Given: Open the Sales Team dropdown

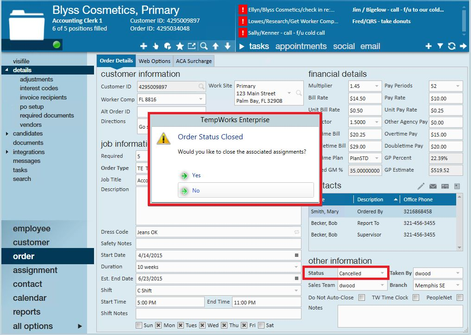Looking at the screenshot, I should (382, 285).
